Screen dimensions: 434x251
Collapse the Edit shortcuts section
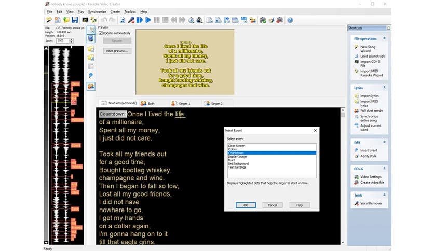pyautogui.click(x=384, y=142)
